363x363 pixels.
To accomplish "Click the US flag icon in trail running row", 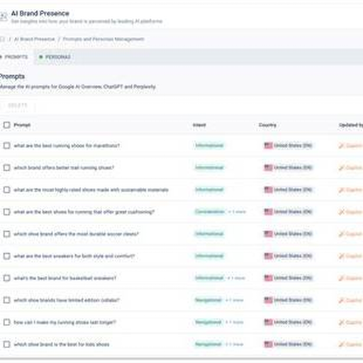I will tap(268, 167).
